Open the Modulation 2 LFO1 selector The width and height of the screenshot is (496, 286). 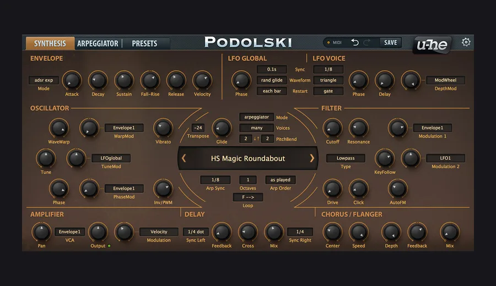(445, 158)
